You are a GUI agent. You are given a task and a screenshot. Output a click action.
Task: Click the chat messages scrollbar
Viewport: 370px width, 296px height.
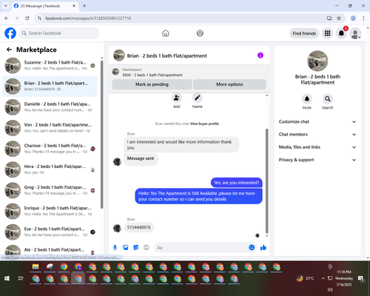(266, 181)
